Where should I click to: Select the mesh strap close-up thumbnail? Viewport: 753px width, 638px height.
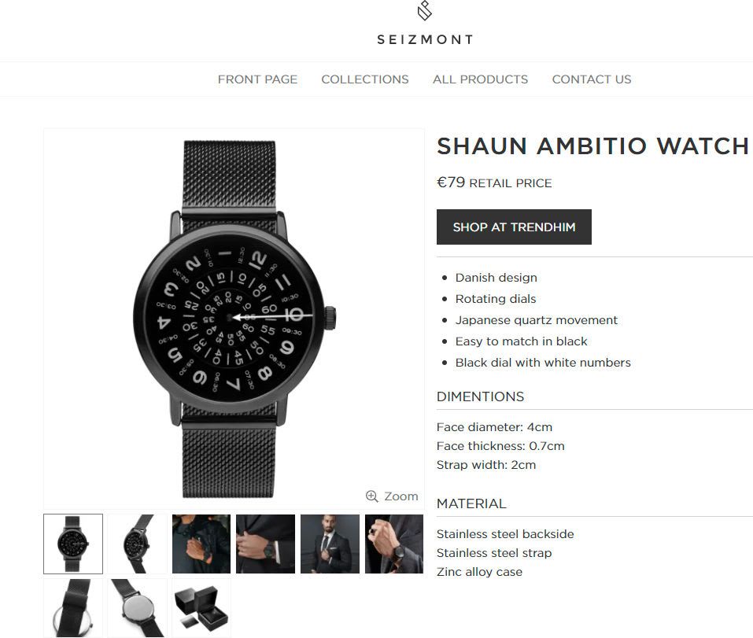click(73, 608)
